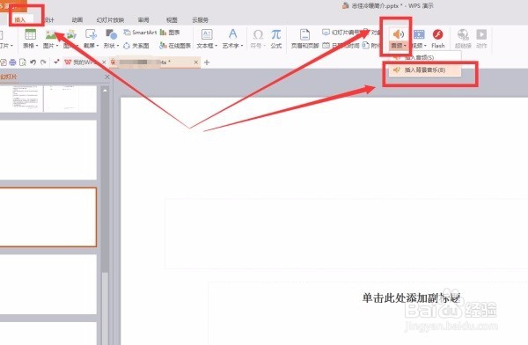The width and height of the screenshot is (528, 345).
Task: Insert an 在线图表 online chart
Action: pos(175,46)
